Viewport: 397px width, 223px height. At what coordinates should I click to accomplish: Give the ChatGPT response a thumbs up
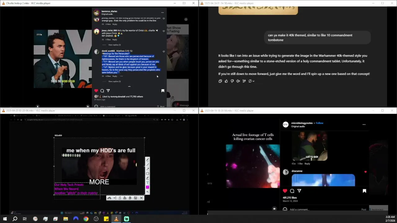tap(226, 81)
